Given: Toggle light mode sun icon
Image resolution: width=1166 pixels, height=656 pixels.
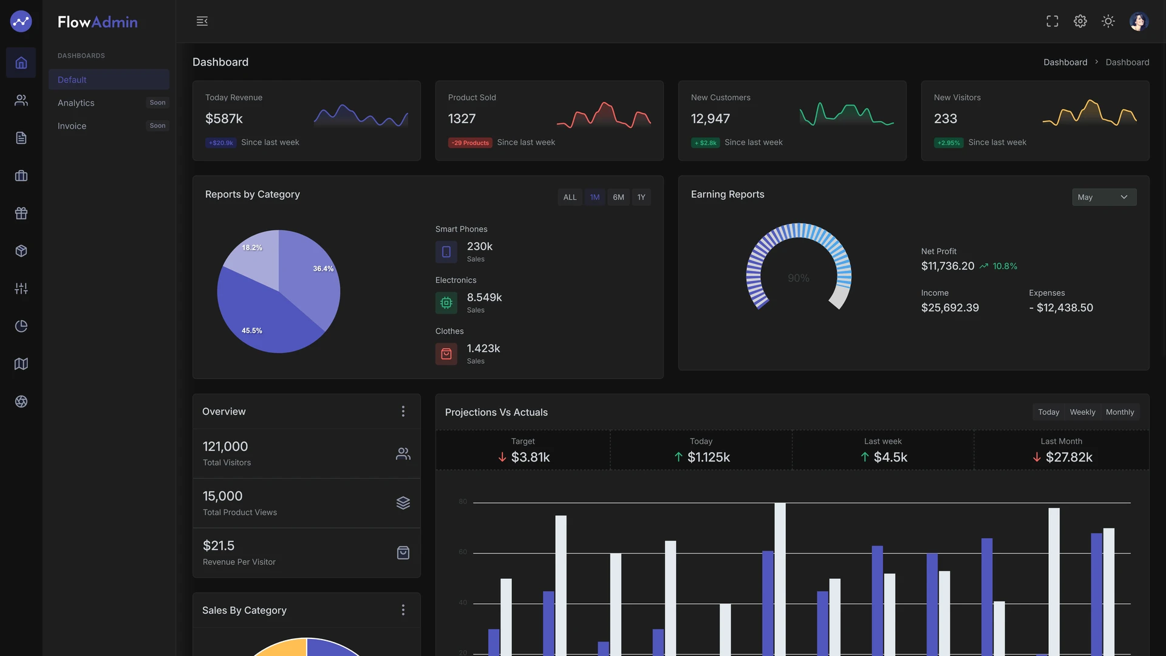Looking at the screenshot, I should coord(1108,21).
